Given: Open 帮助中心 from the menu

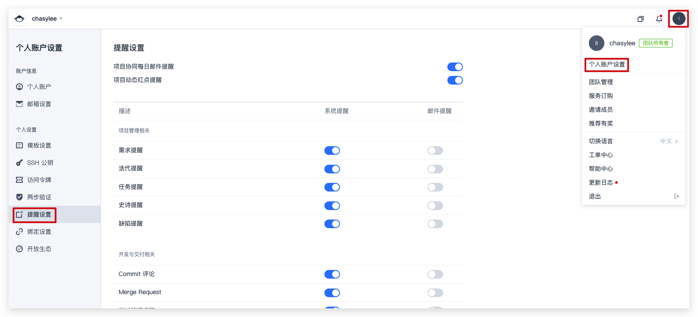Looking at the screenshot, I should point(601,169).
